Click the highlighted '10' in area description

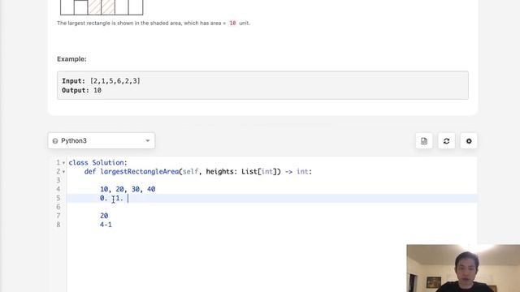tap(233, 24)
